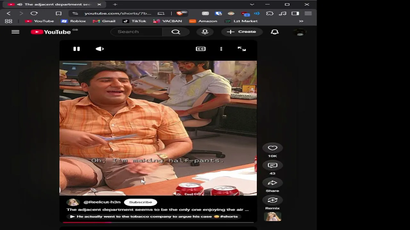Open the channel avatar of @Reelcut-h3n
The height and width of the screenshot is (230, 410).
tap(73, 202)
